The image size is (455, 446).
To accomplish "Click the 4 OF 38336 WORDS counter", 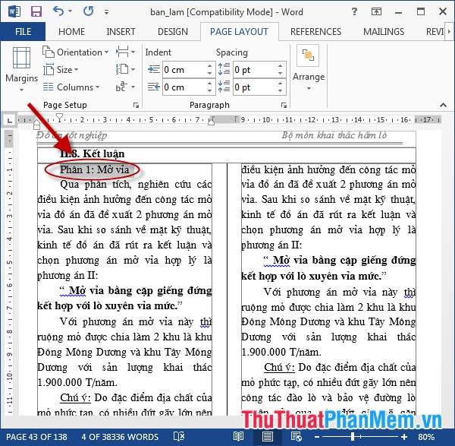I will click(120, 437).
